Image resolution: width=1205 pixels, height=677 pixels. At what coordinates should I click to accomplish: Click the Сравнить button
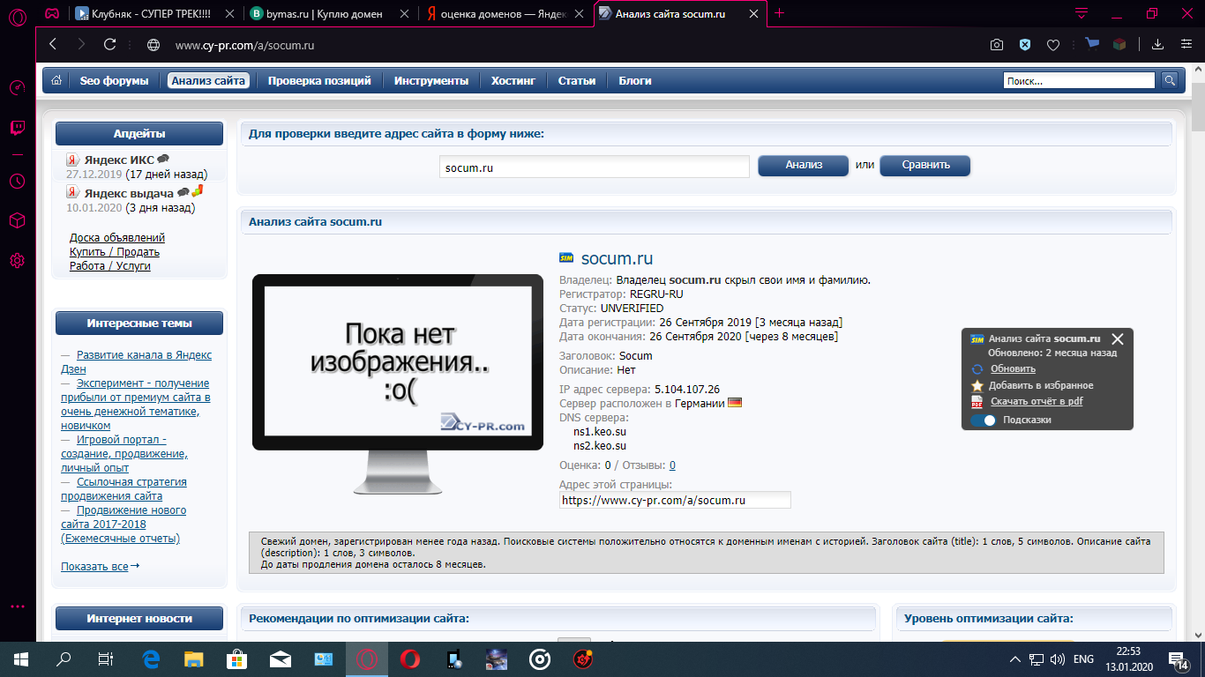coord(924,165)
